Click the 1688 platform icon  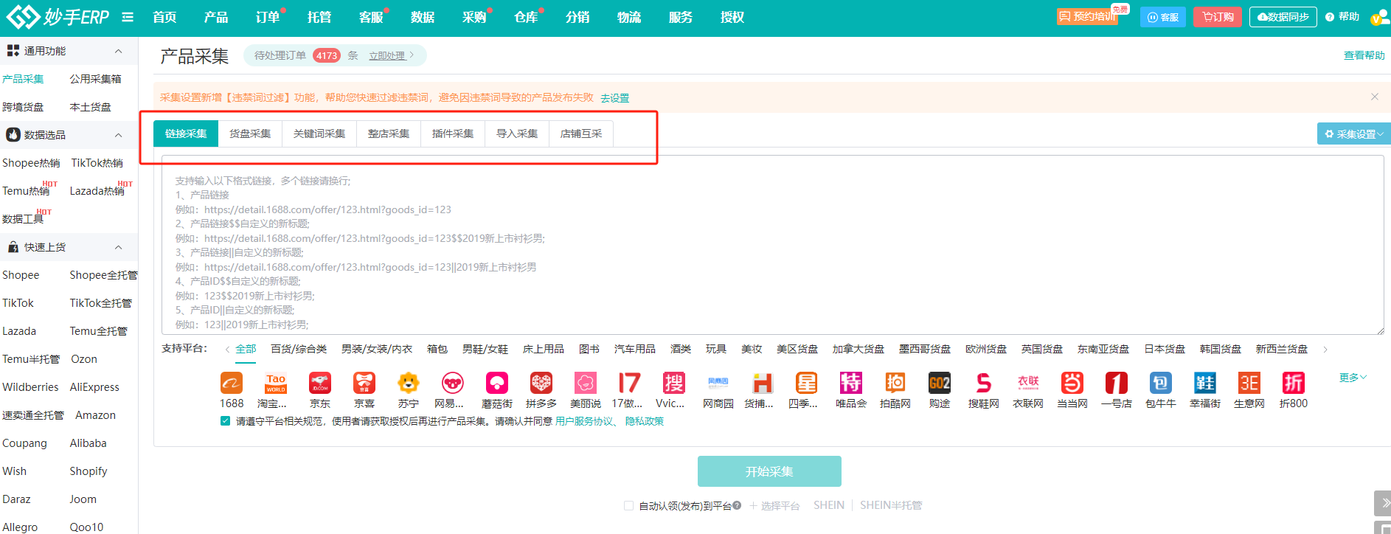231,383
